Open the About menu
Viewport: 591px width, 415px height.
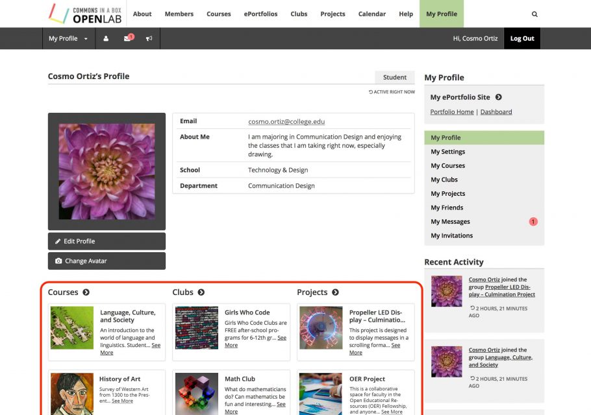(142, 14)
